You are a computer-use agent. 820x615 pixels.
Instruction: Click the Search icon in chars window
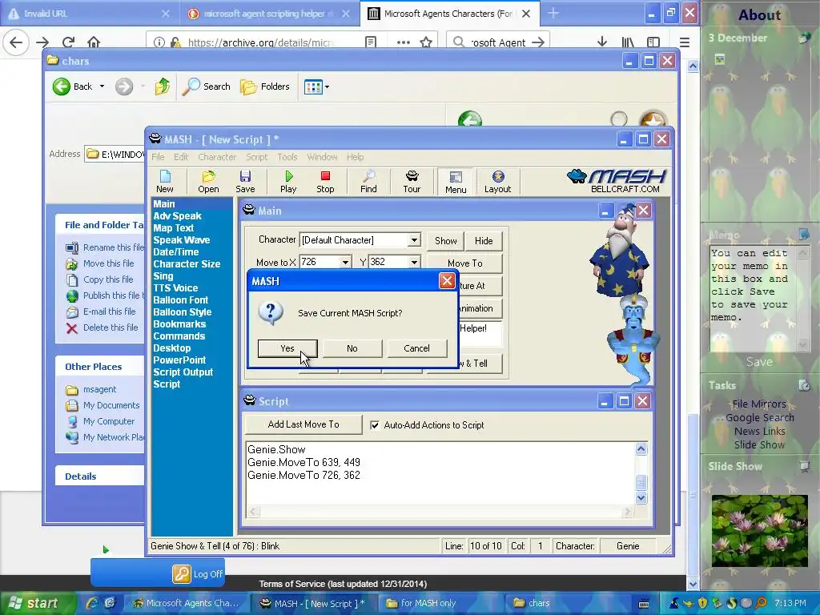206,86
